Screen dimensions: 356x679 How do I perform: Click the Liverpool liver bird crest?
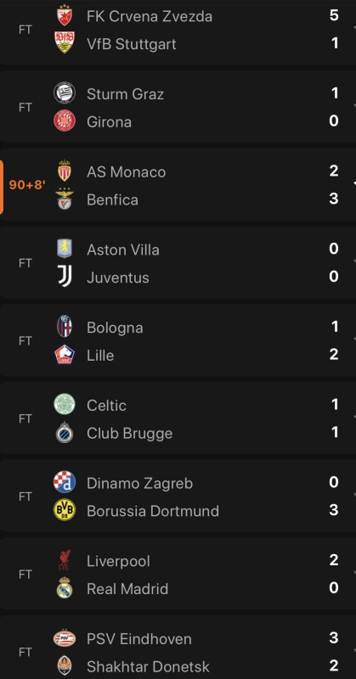(65, 560)
